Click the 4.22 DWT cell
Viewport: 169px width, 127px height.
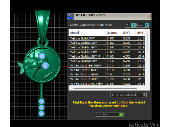[x=128, y=84]
